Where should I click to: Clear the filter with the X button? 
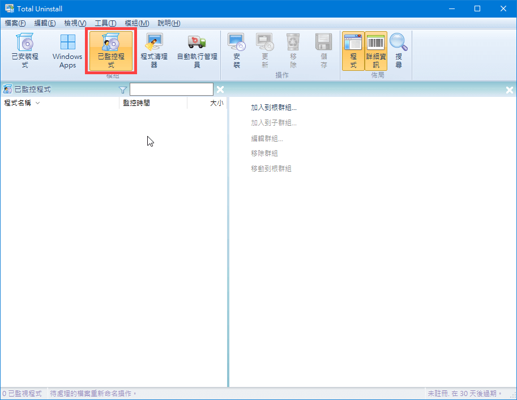pyautogui.click(x=220, y=90)
